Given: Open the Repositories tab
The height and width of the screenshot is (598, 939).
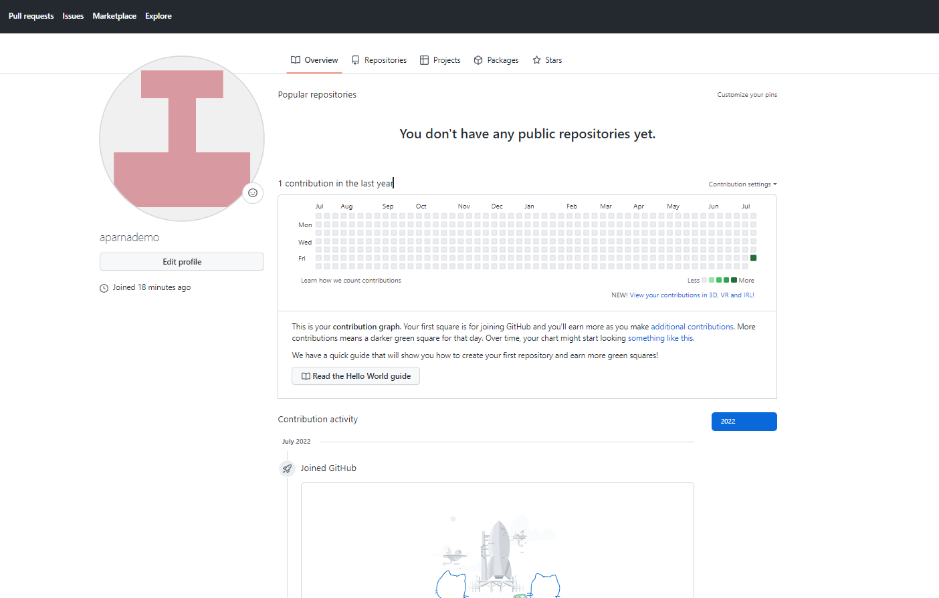Looking at the screenshot, I should pos(385,59).
